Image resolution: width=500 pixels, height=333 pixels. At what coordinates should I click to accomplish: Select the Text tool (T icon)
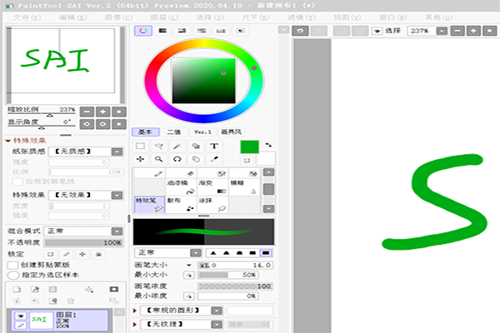click(214, 146)
